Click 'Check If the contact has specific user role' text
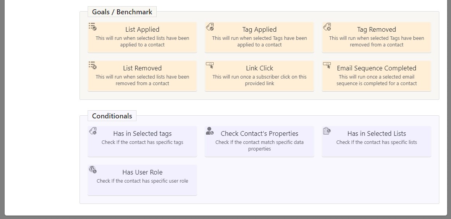 142,181
